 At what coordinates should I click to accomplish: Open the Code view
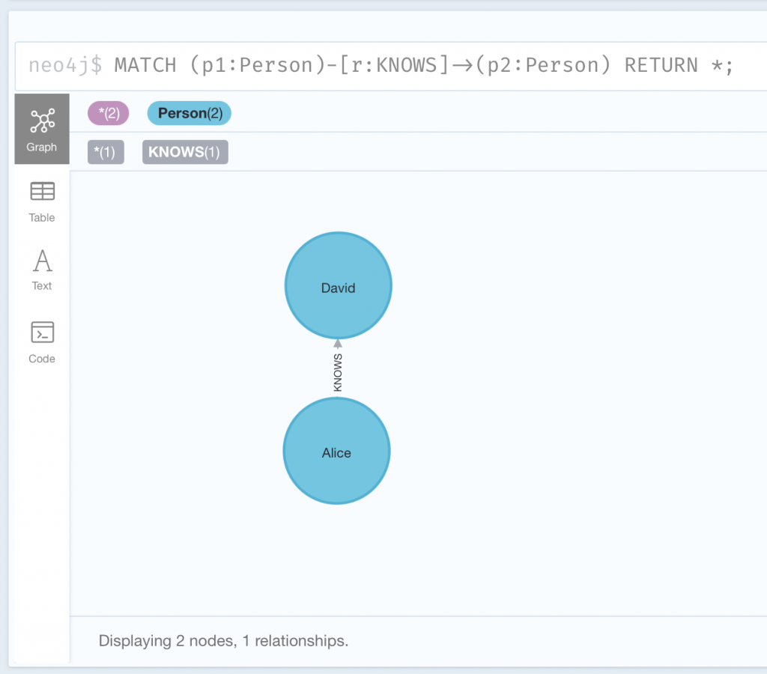(42, 342)
